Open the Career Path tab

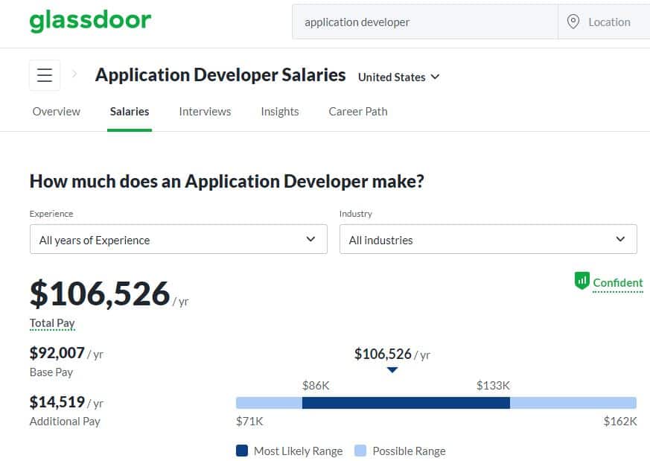(358, 112)
